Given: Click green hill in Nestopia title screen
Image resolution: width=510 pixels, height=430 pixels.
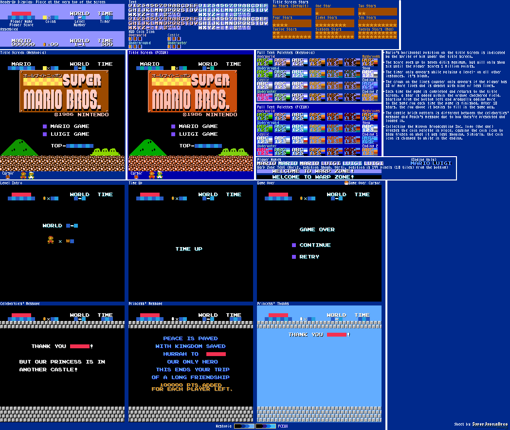Looking at the screenshot, I should coord(19,147).
